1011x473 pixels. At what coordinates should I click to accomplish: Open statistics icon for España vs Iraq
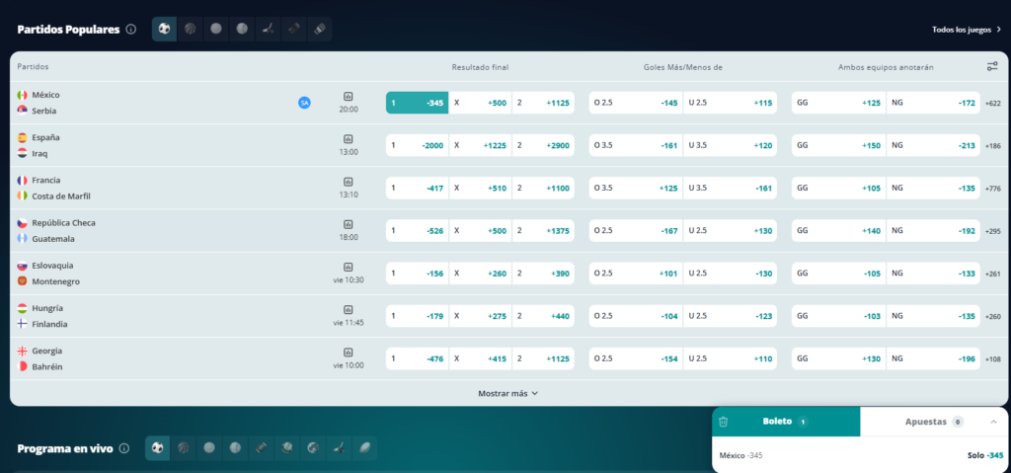pyautogui.click(x=349, y=138)
